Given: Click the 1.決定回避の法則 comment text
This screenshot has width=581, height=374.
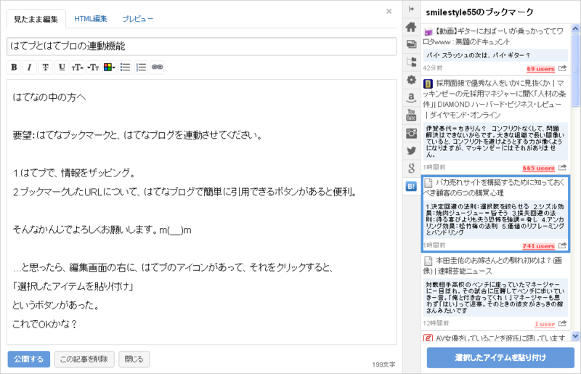Looking at the screenshot, I should pos(495,219).
